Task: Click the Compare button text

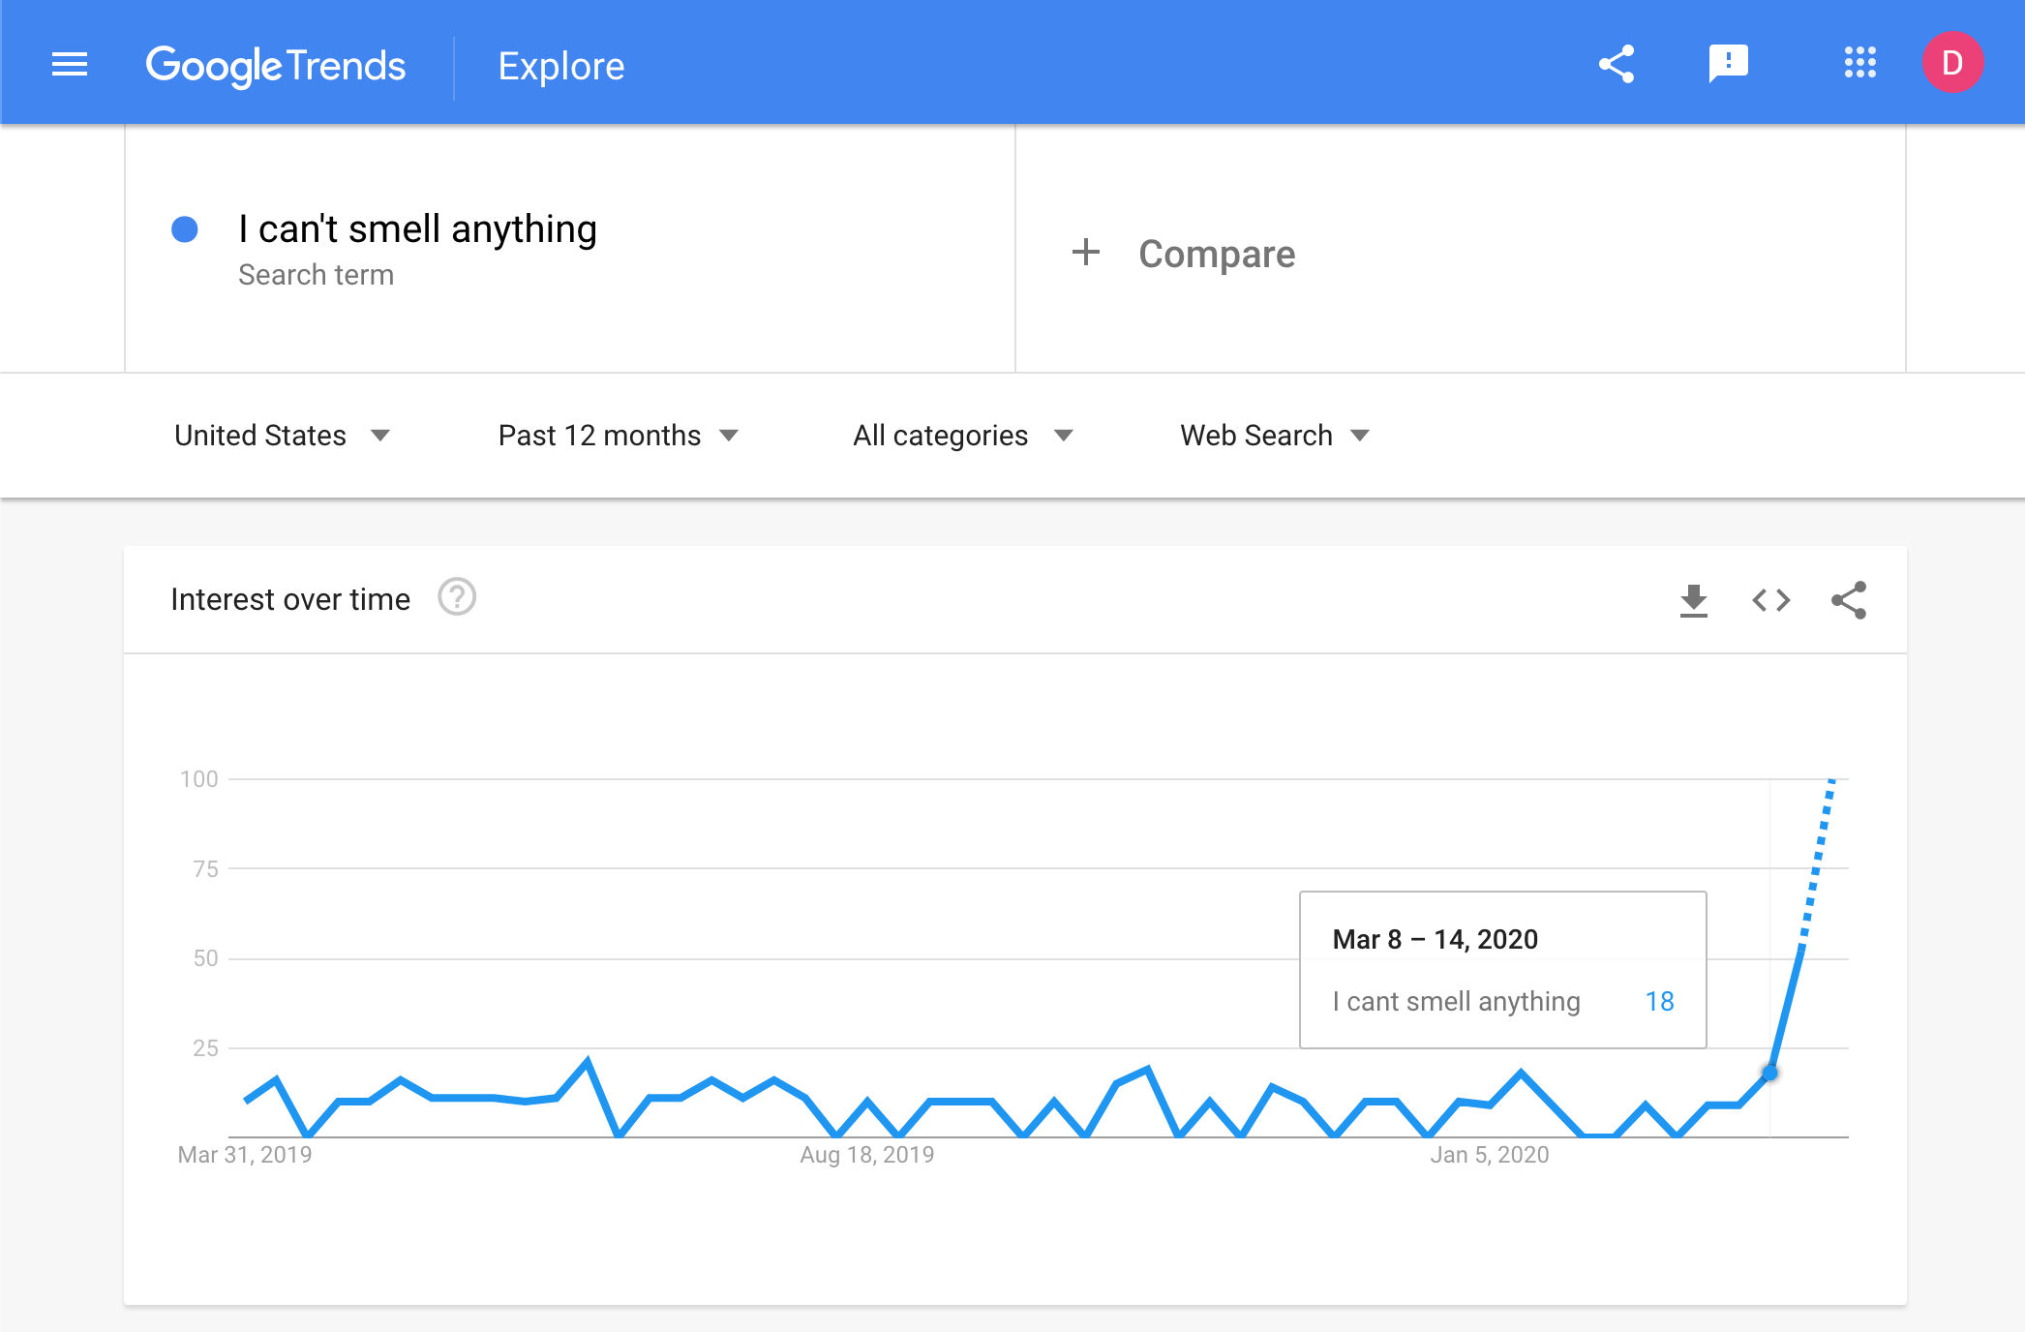Action: coord(1217,254)
